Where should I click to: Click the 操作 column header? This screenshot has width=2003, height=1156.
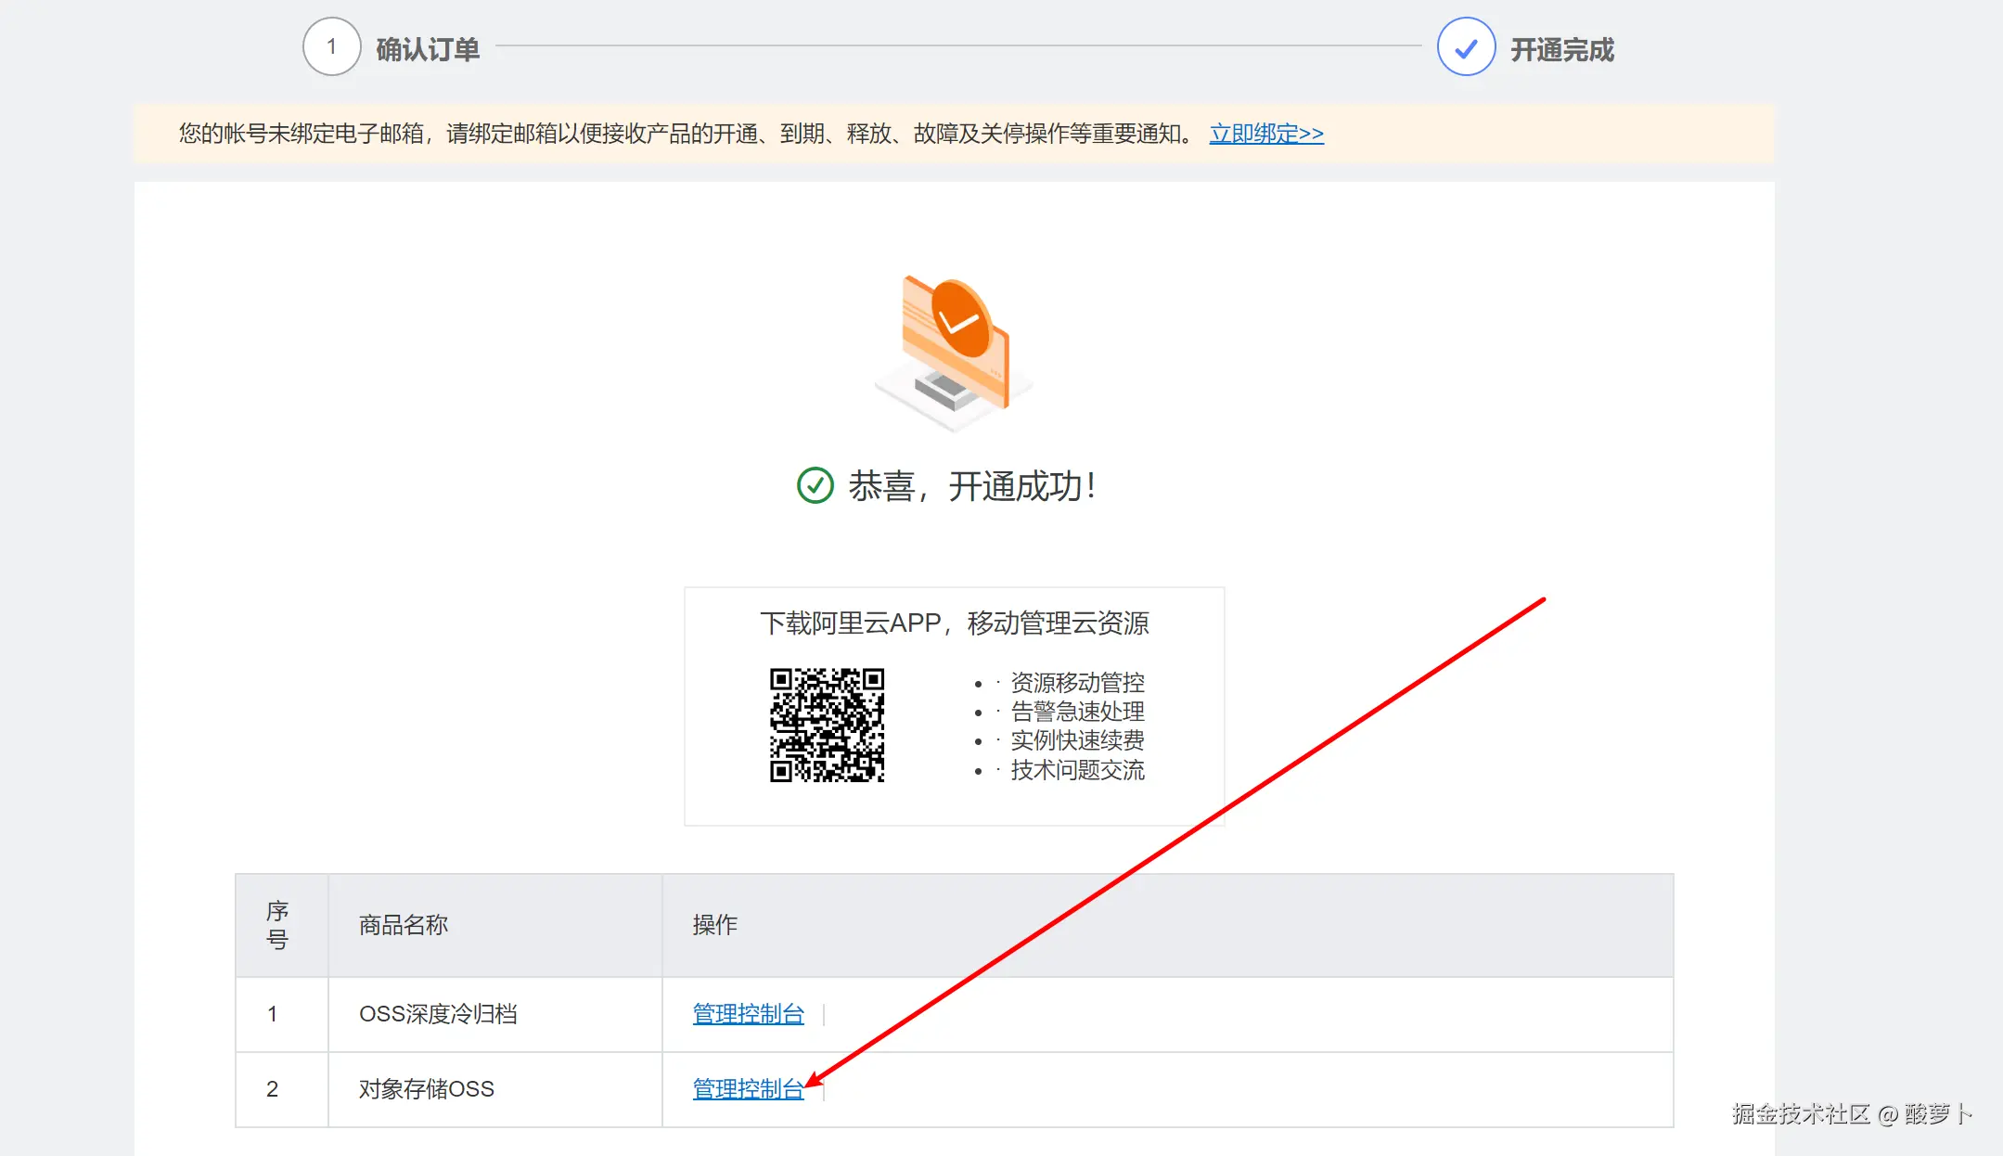pos(714,925)
